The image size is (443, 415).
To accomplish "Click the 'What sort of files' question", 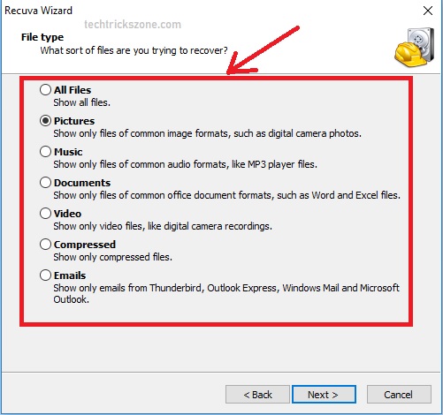I will (x=134, y=50).
